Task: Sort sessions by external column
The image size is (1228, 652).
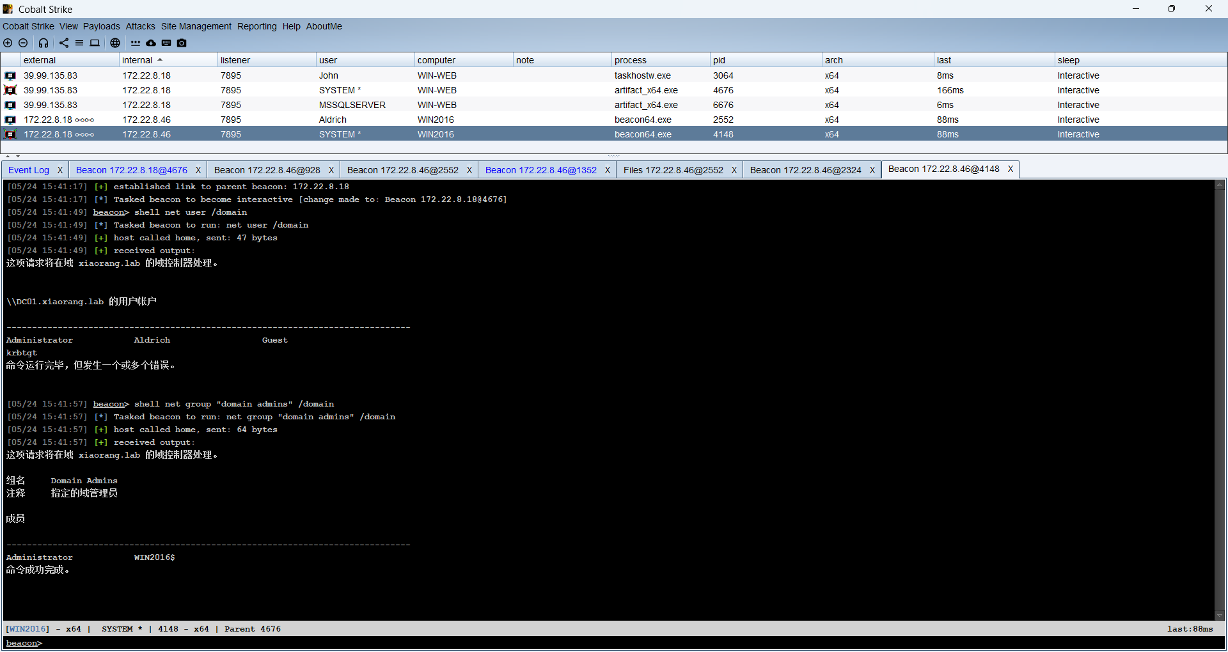Action: point(70,60)
